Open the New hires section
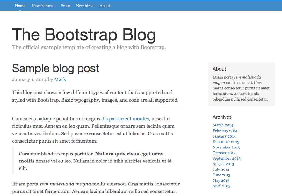The image size is (282, 196). tap(84, 6)
